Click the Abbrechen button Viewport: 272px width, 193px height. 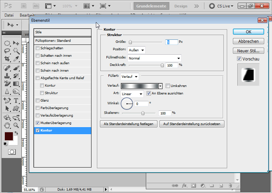(x=248, y=41)
